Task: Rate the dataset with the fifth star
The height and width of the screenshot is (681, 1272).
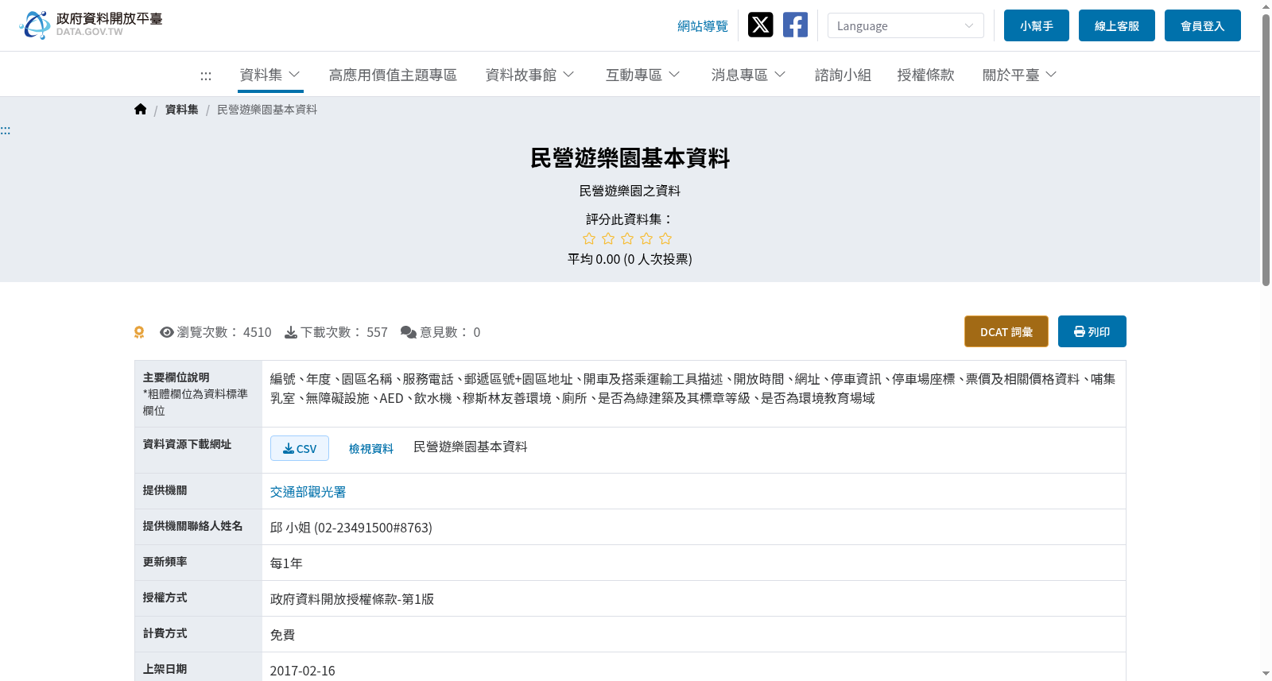Action: click(665, 238)
